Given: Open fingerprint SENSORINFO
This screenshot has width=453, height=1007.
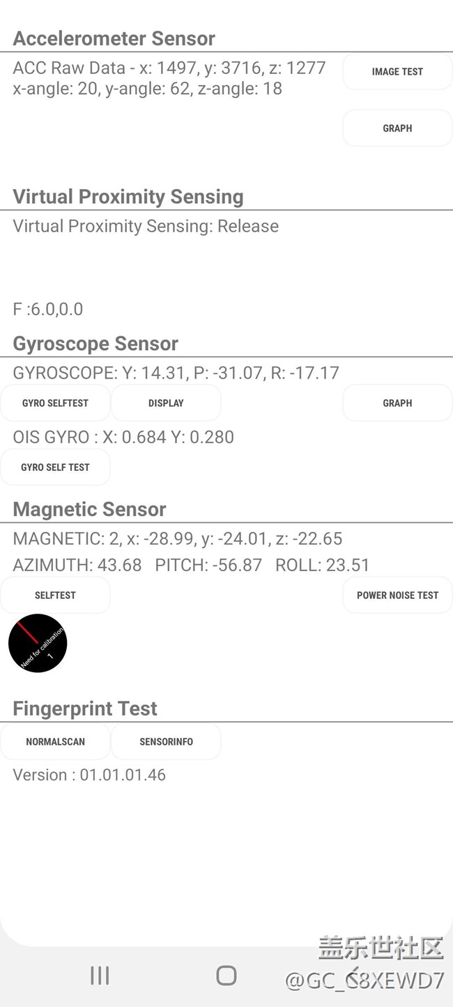Looking at the screenshot, I should 166,742.
